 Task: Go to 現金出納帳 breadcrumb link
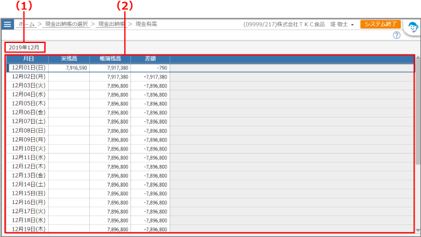coord(111,24)
